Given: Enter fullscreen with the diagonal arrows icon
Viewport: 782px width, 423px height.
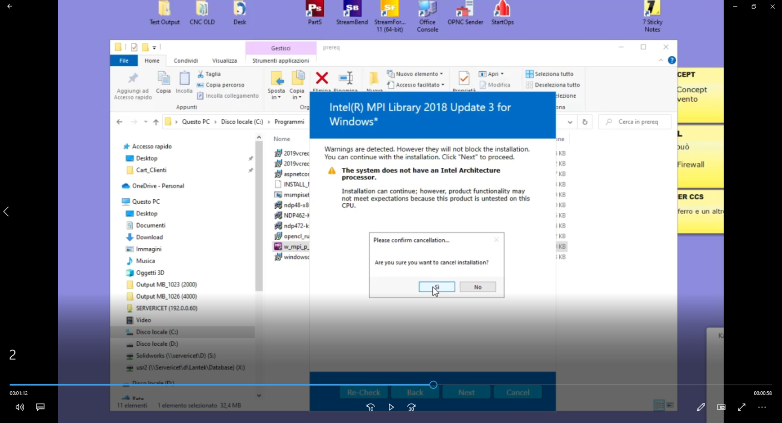Looking at the screenshot, I should tap(742, 407).
